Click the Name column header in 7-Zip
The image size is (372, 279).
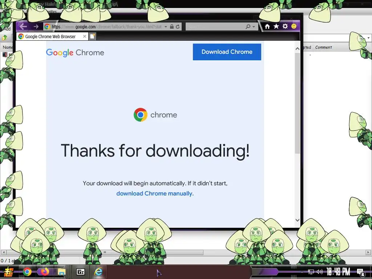click(8, 48)
